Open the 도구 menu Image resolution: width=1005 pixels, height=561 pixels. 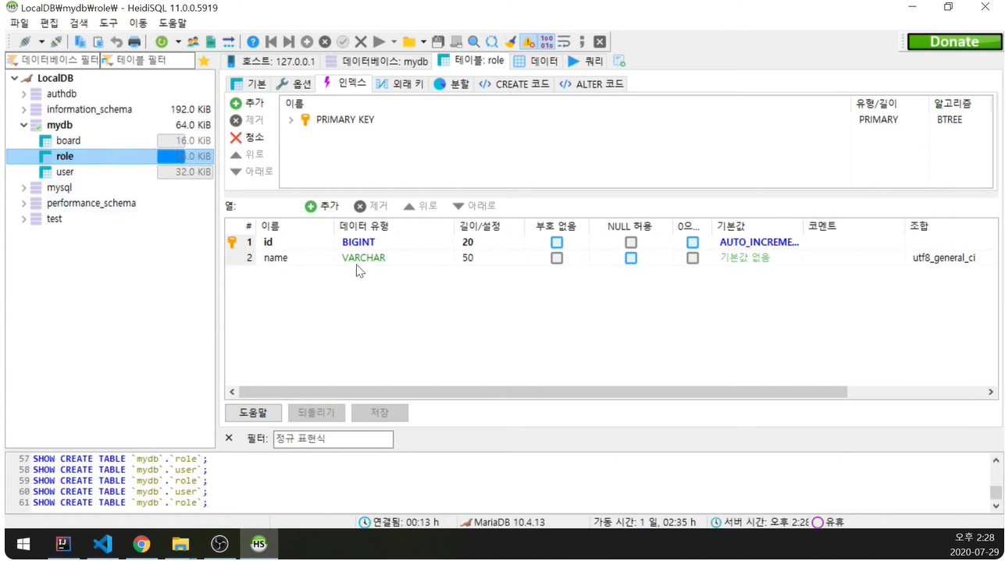pyautogui.click(x=109, y=23)
